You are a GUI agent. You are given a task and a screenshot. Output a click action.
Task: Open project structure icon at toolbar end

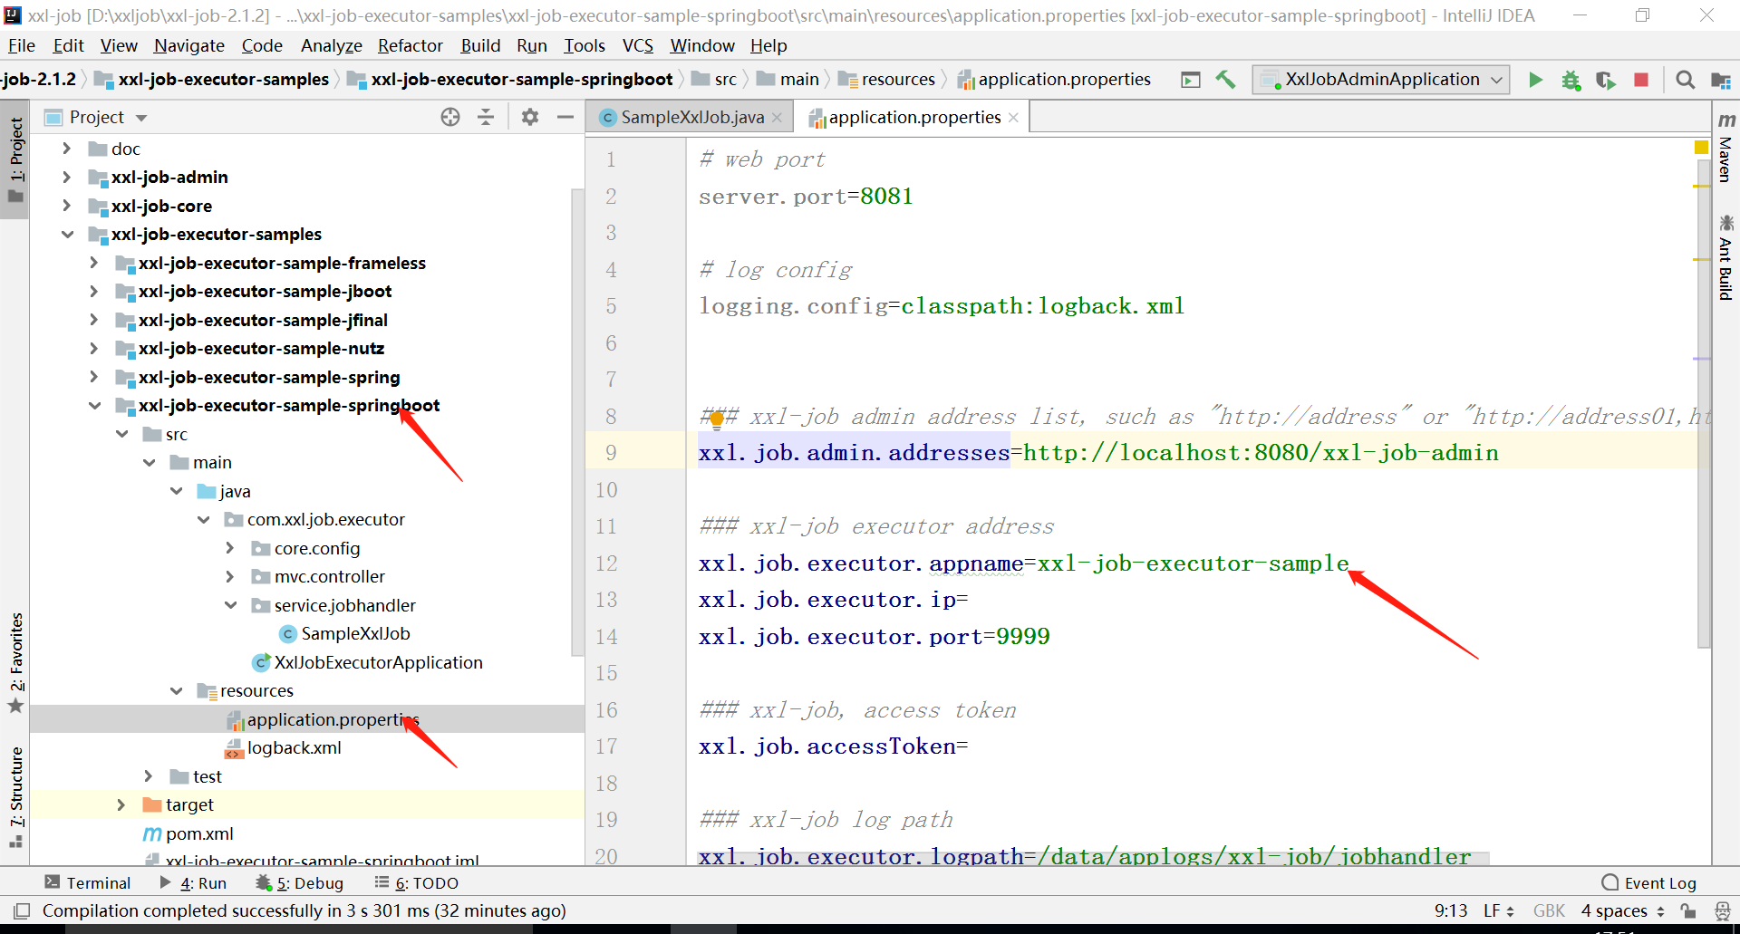pyautogui.click(x=1720, y=80)
